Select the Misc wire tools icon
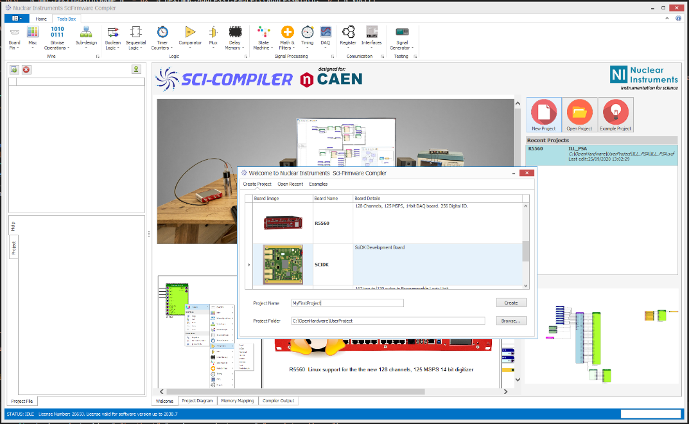Screen dimensions: 689x424 (x=33, y=36)
